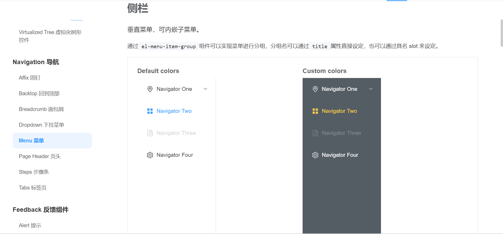Click the 侧栏 section heading
The height and width of the screenshot is (234, 503).
(138, 8)
